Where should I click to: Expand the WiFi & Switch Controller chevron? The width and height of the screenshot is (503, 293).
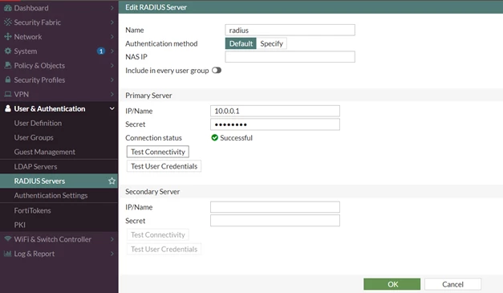click(x=112, y=239)
